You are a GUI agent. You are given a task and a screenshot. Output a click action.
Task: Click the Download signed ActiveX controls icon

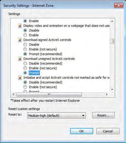pos(20,40)
